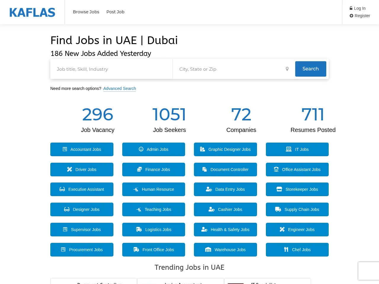Click the lock icon beside Log In
The width and height of the screenshot is (379, 284).
pos(351,8)
